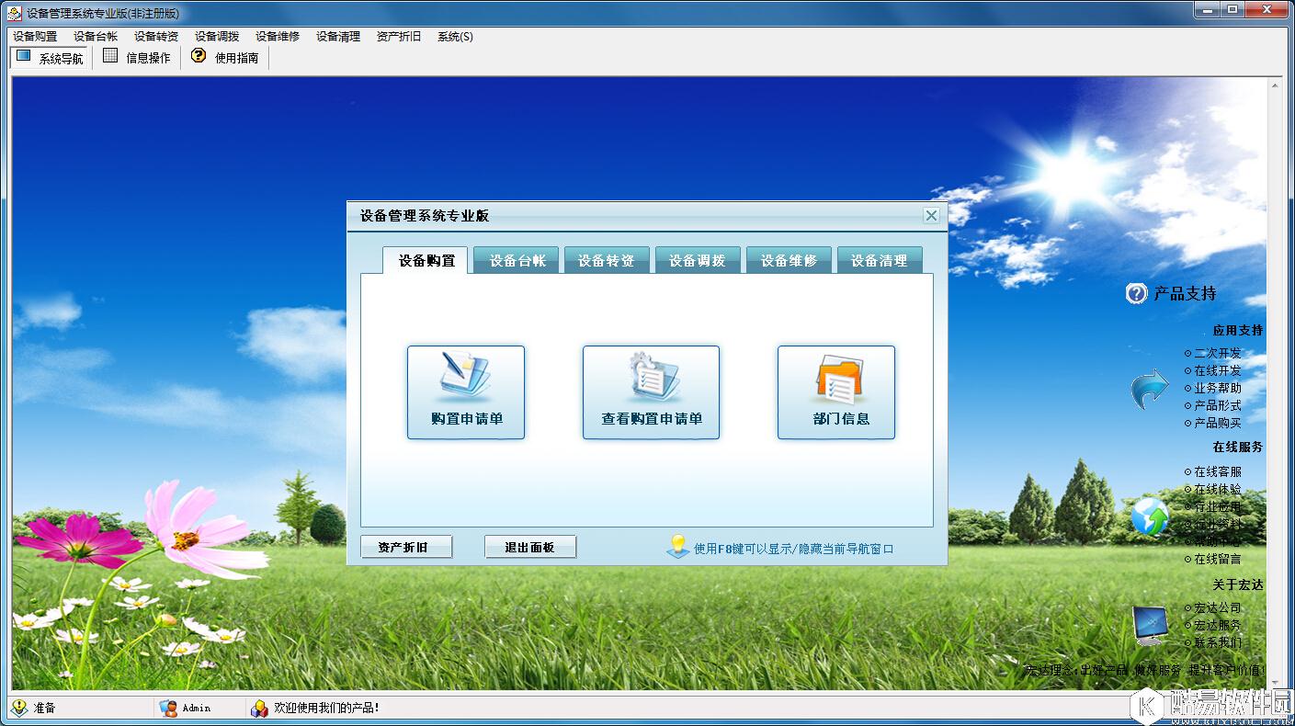Click the F8 tip lightbulb icon

677,546
